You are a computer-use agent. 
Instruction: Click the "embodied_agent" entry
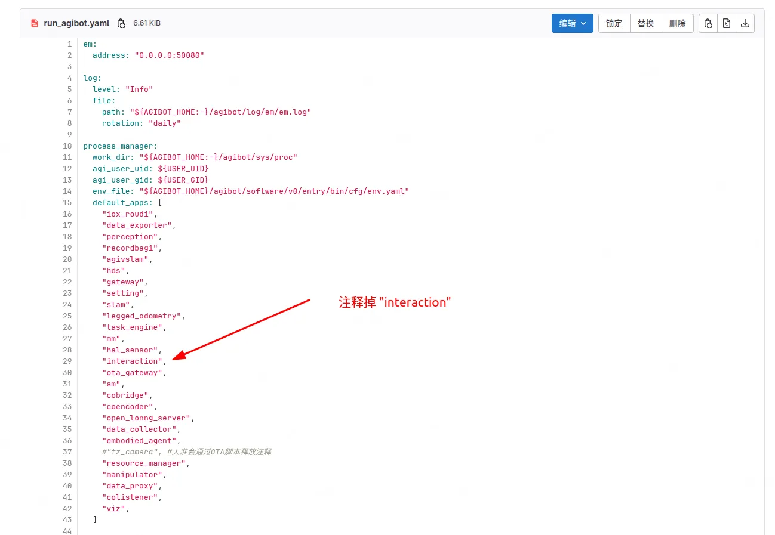click(x=139, y=440)
